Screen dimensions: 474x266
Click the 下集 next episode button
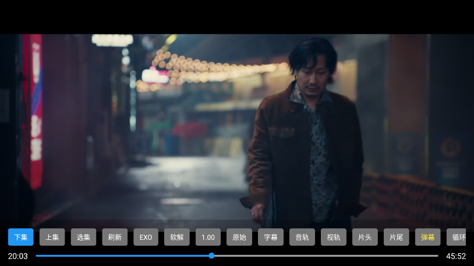20,237
